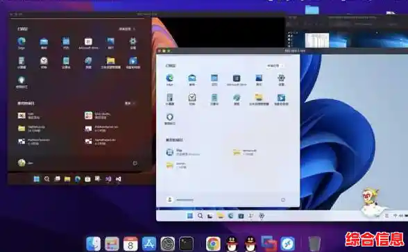
Task: Open Edge in the light Start menu
Action: [x=169, y=78]
